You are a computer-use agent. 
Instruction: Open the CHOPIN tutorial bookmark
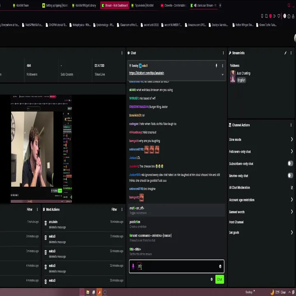56,25
